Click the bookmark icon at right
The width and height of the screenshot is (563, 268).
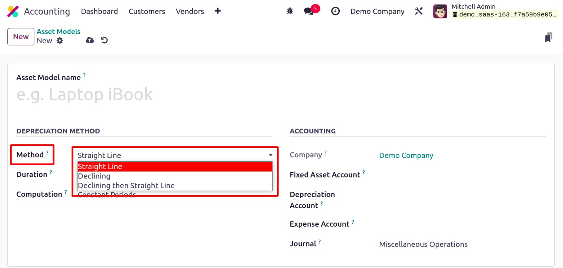pyautogui.click(x=548, y=38)
